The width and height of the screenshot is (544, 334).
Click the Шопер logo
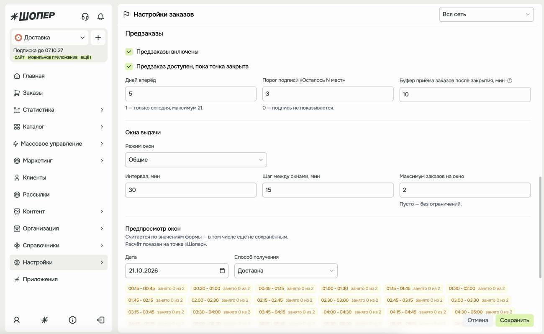tap(33, 16)
